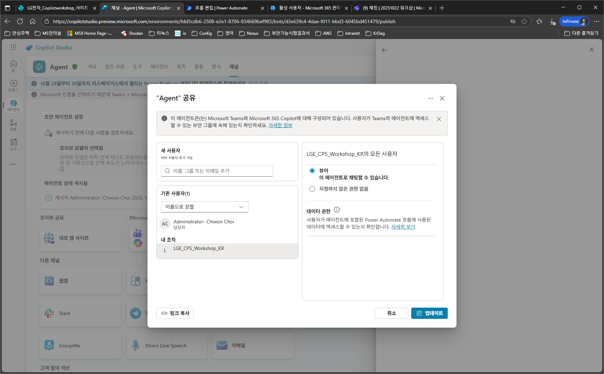Screen dimensions: 604x374
Task: Open 에이전트 in the left sidebar
Action: click(x=13, y=105)
